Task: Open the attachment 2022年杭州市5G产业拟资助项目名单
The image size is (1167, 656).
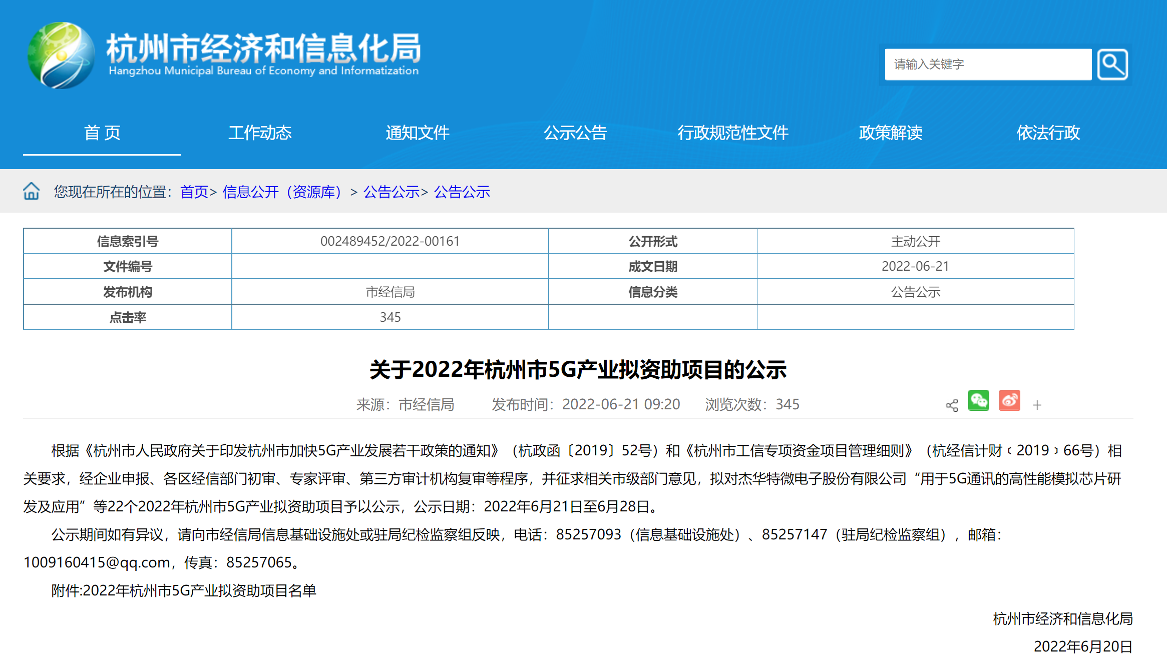Action: coord(199,591)
